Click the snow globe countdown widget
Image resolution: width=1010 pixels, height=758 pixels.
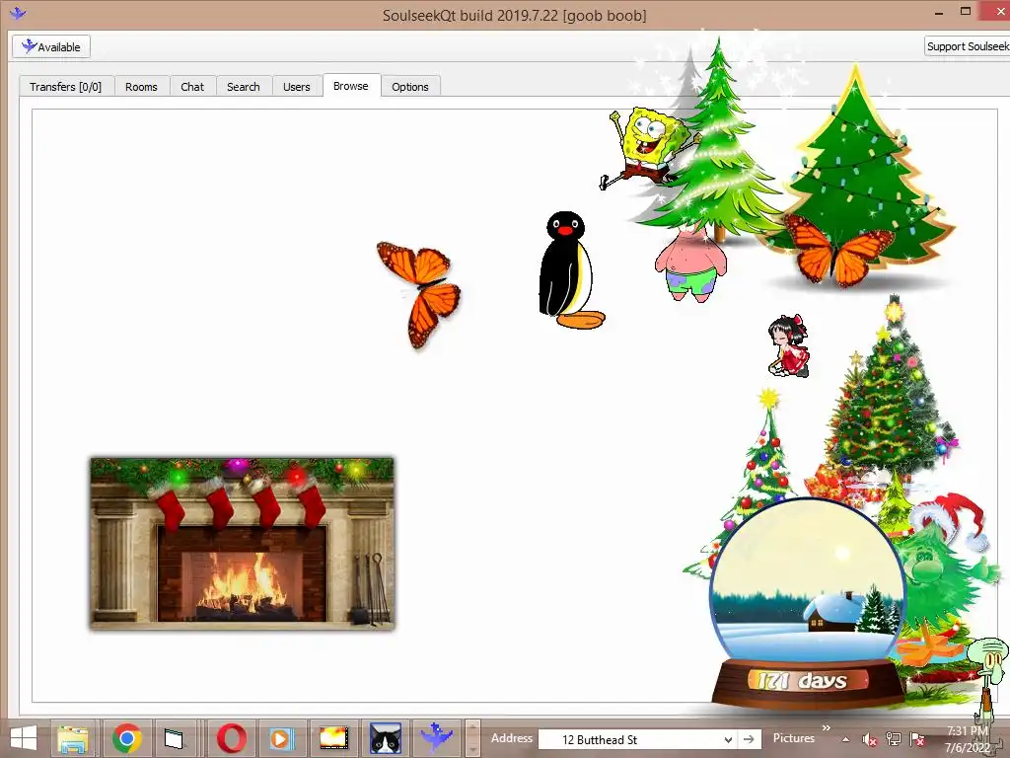coord(808,603)
